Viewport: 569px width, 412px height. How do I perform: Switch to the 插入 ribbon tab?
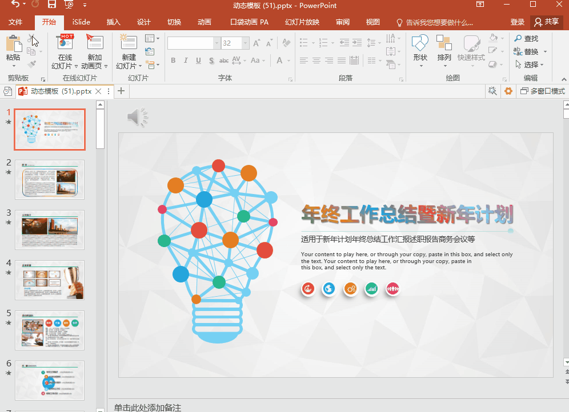click(x=114, y=22)
